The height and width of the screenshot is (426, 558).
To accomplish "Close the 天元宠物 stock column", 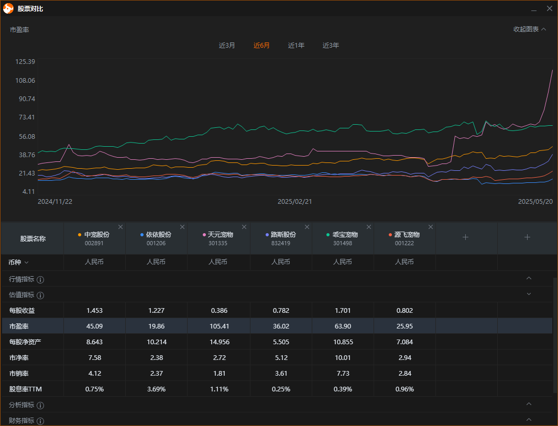I will coord(244,227).
